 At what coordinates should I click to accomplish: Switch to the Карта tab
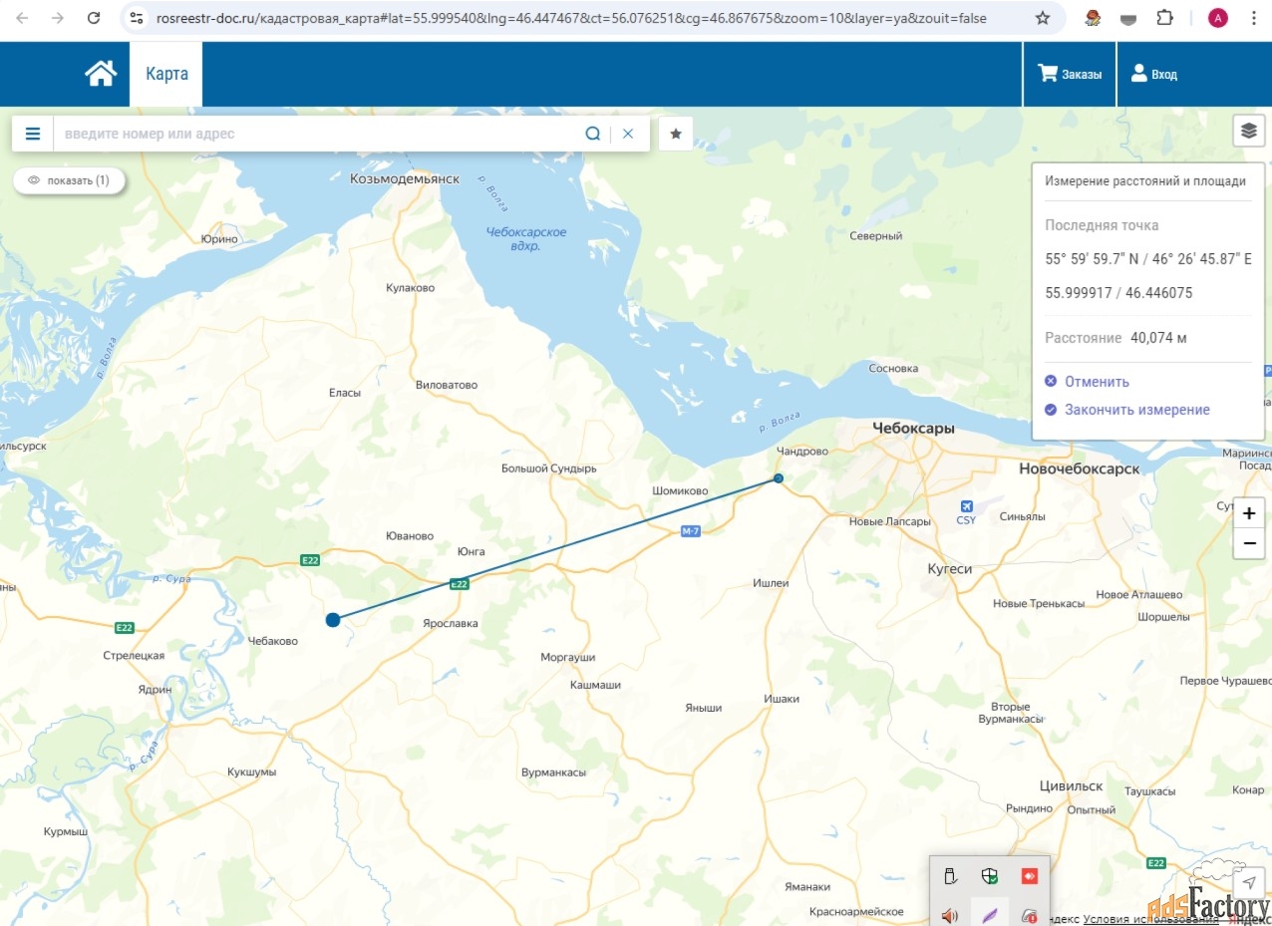tap(166, 74)
